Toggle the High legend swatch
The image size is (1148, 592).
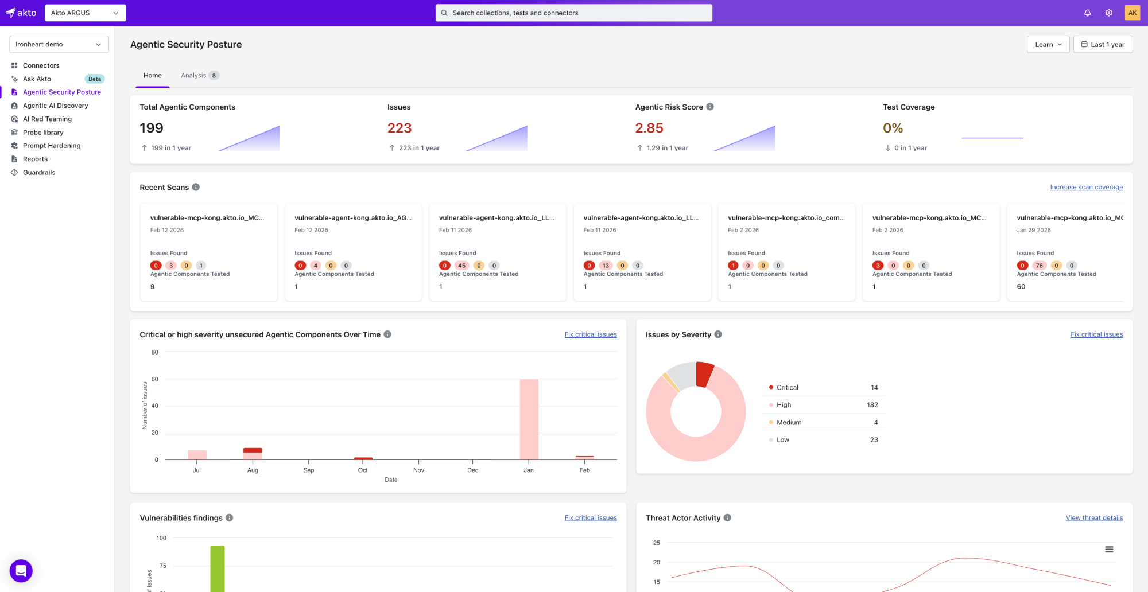pos(771,405)
